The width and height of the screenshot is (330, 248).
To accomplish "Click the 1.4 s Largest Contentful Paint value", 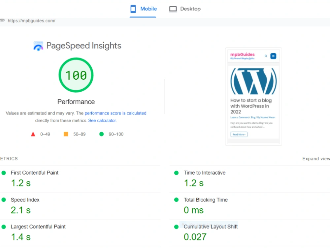I will (x=21, y=237).
